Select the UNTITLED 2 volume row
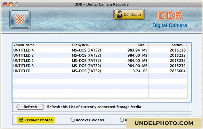The height and width of the screenshot is (129, 203). coord(99,55)
